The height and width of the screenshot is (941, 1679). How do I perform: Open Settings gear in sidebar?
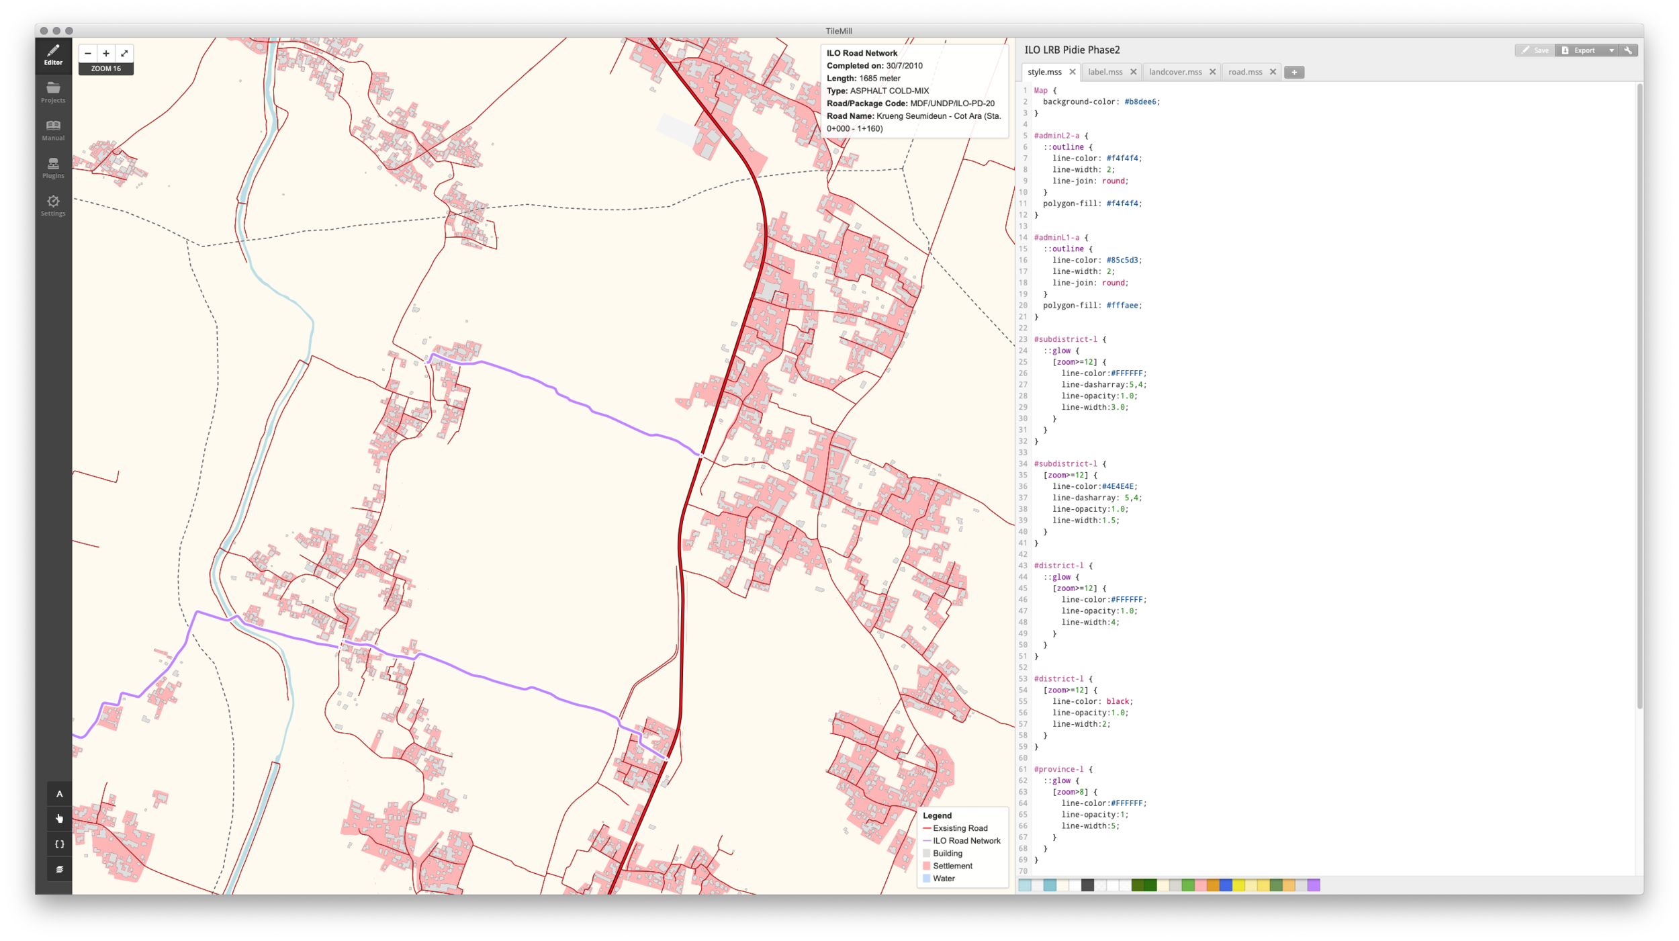click(x=53, y=205)
